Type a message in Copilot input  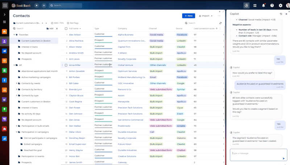coord(256,153)
